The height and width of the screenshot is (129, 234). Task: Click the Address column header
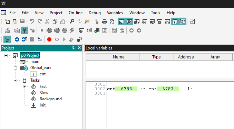click(186, 57)
